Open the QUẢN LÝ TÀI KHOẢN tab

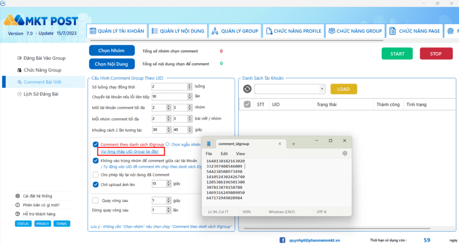click(117, 31)
